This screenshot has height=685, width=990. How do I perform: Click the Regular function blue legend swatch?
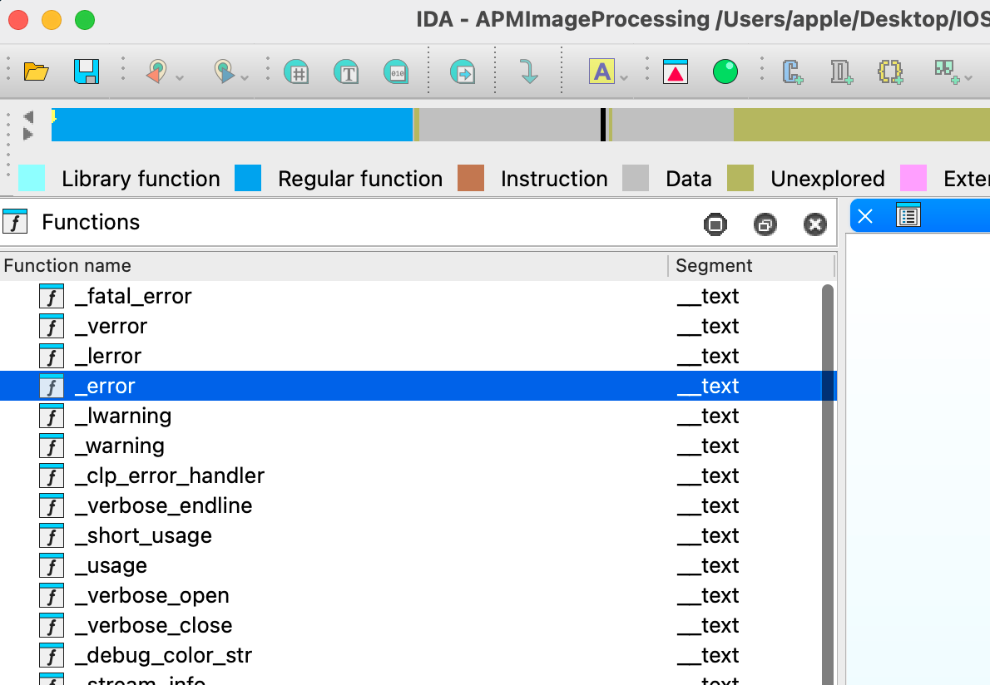click(248, 178)
